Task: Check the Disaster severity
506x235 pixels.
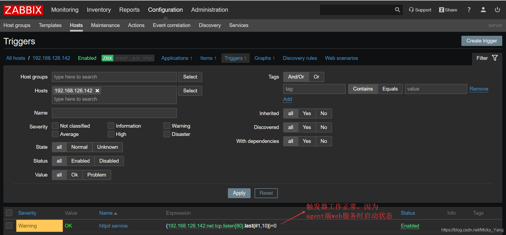Action: pos(167,134)
